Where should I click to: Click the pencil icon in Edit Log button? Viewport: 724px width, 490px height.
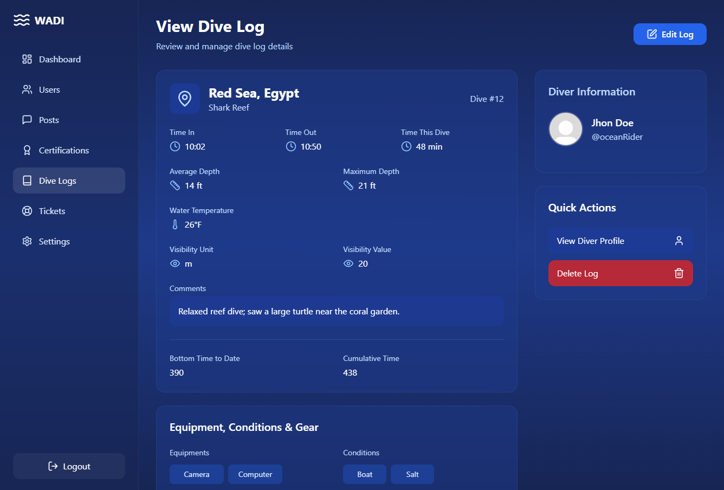652,34
